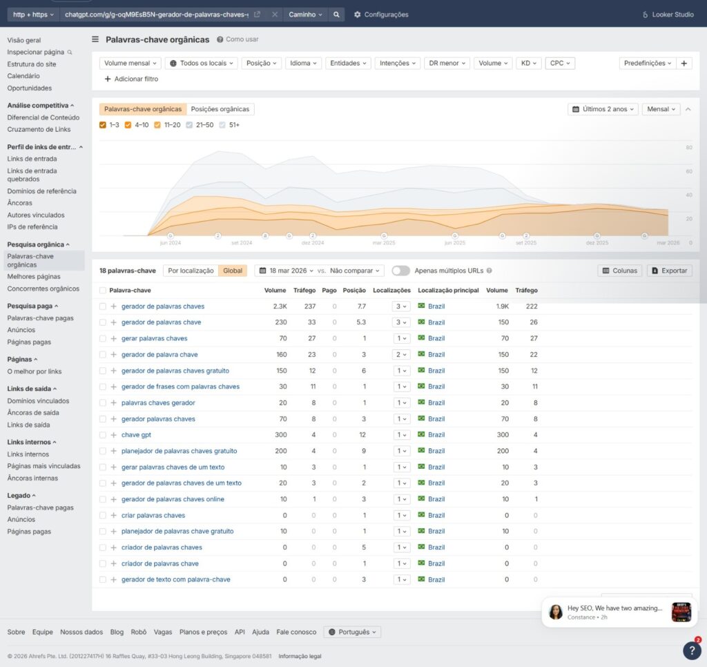Open the 'Últimos 2 anos' date range dropdown

603,109
